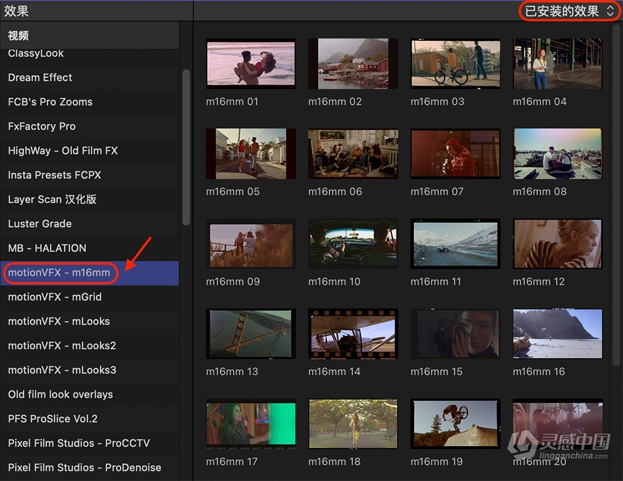Click the m16mm 15 effect thumbnail

click(x=455, y=334)
